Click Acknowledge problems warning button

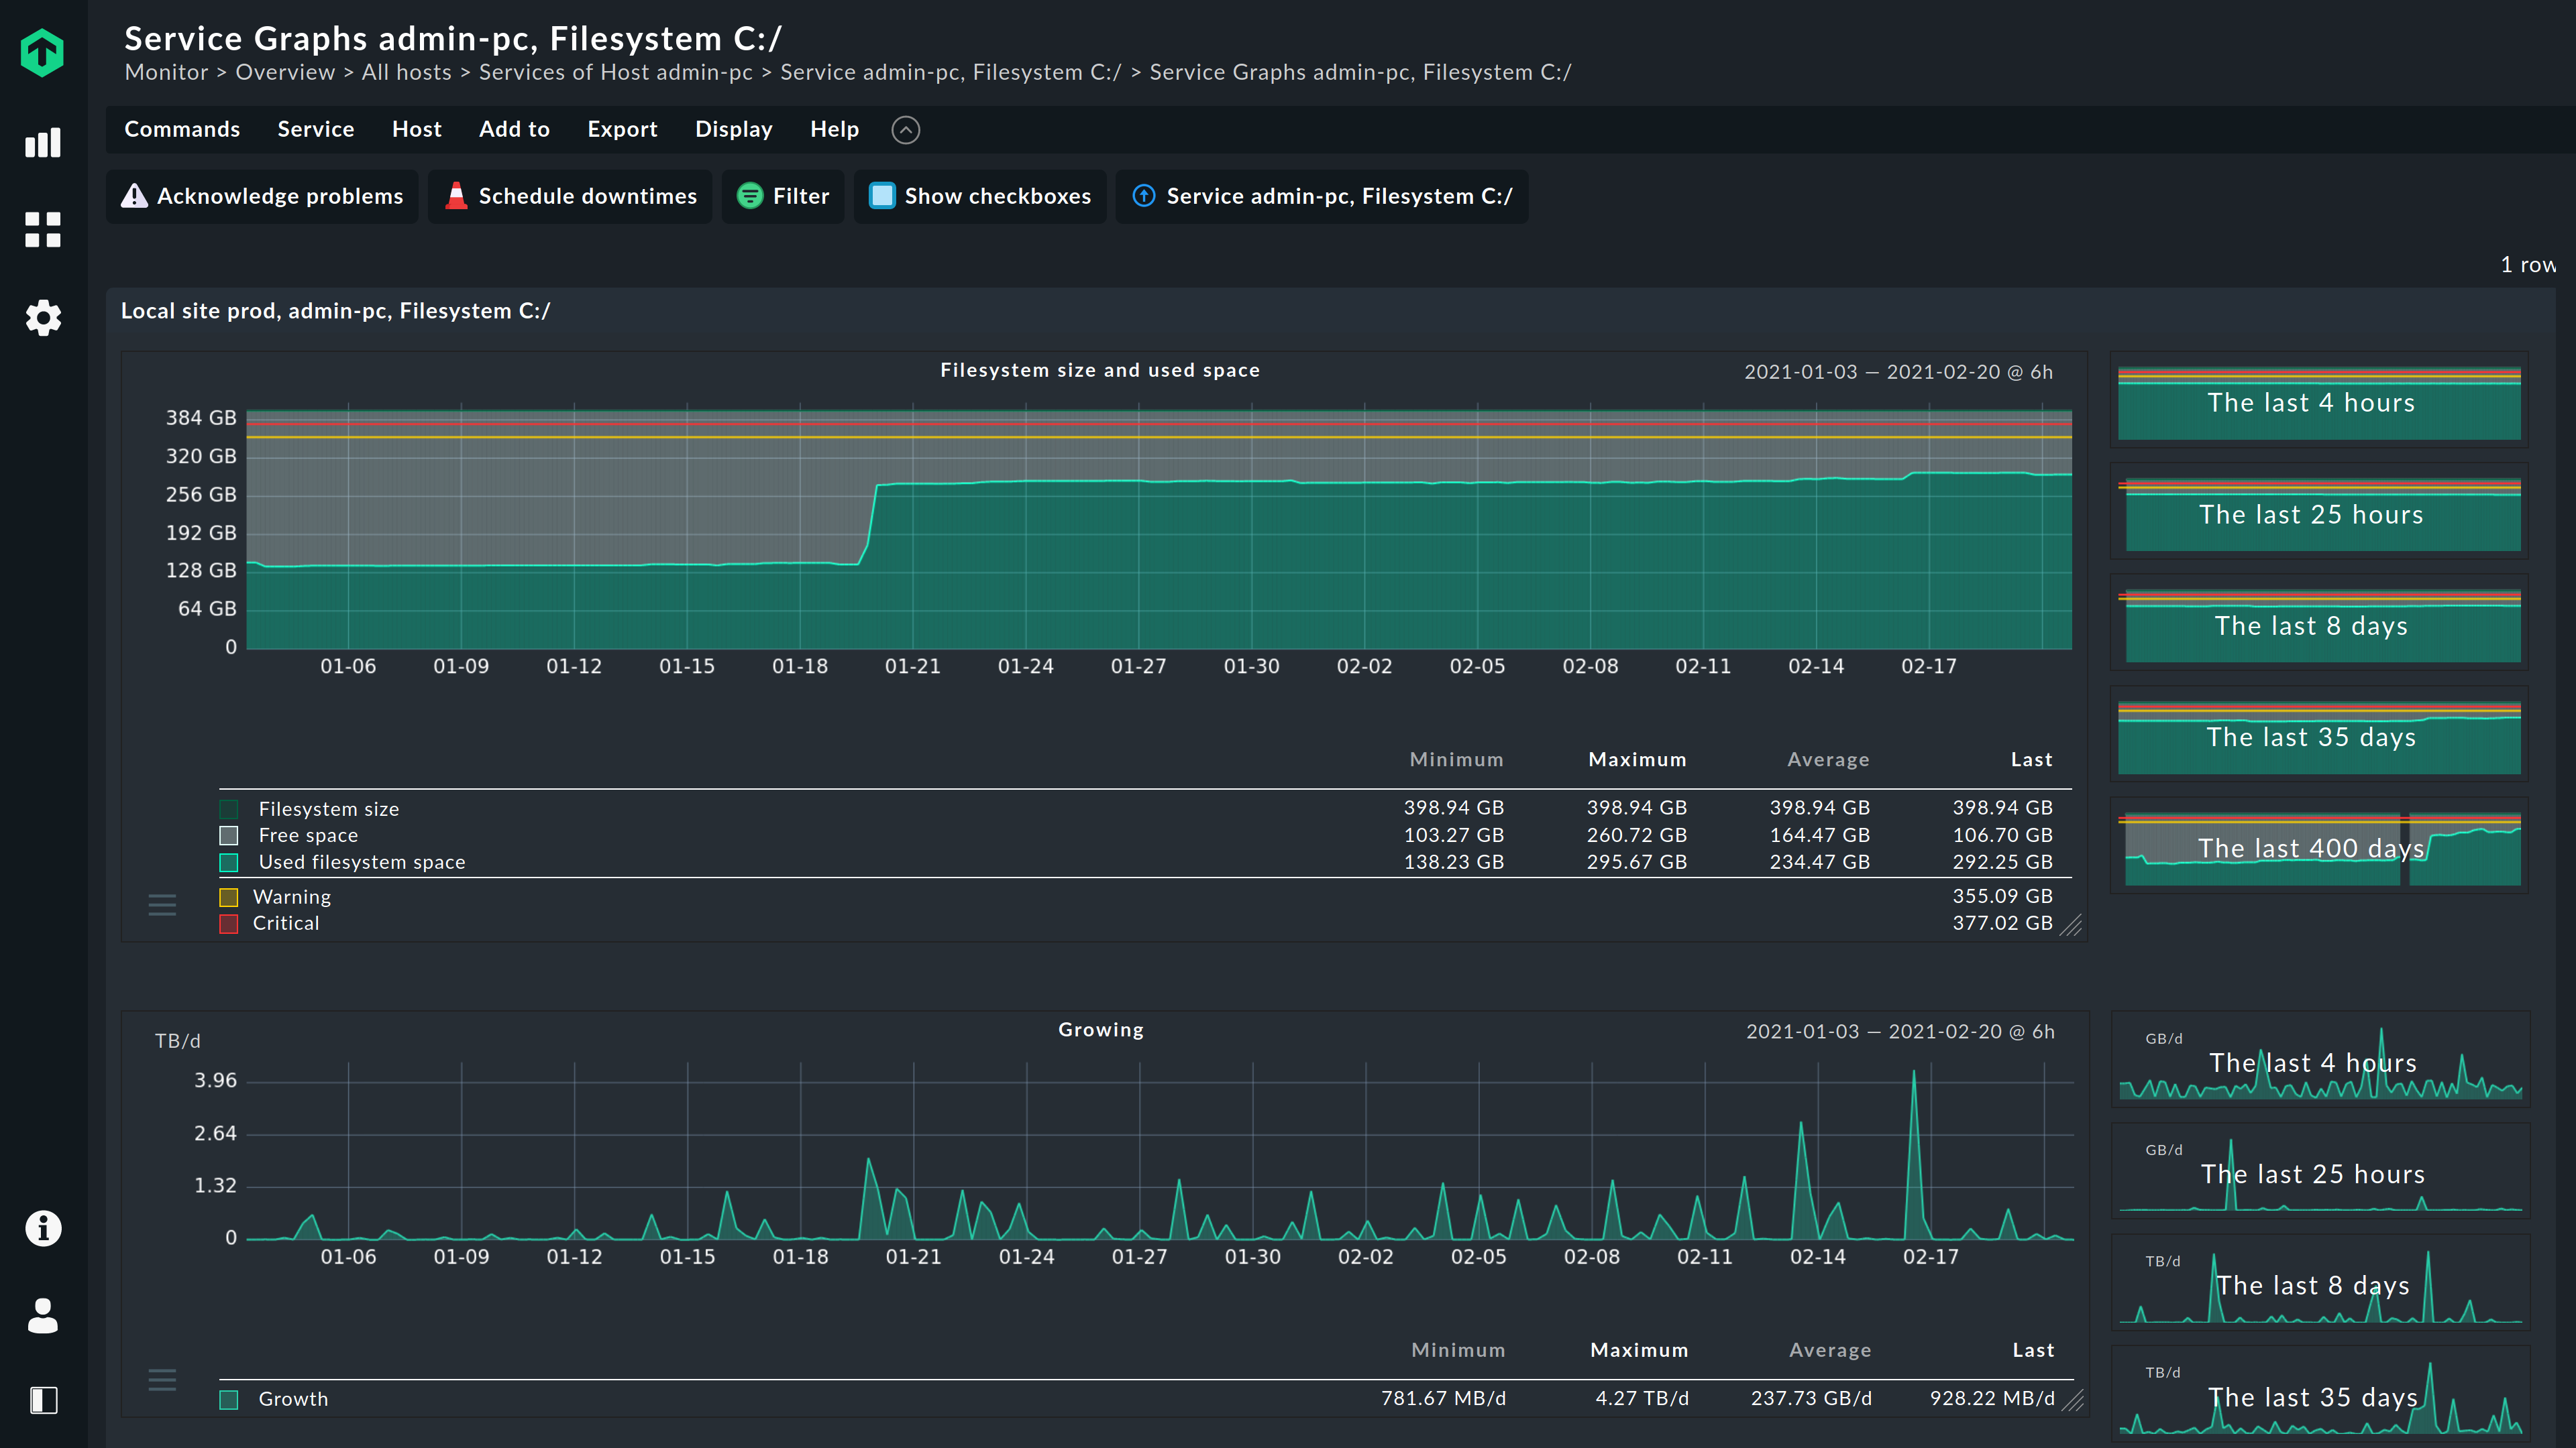(x=262, y=196)
